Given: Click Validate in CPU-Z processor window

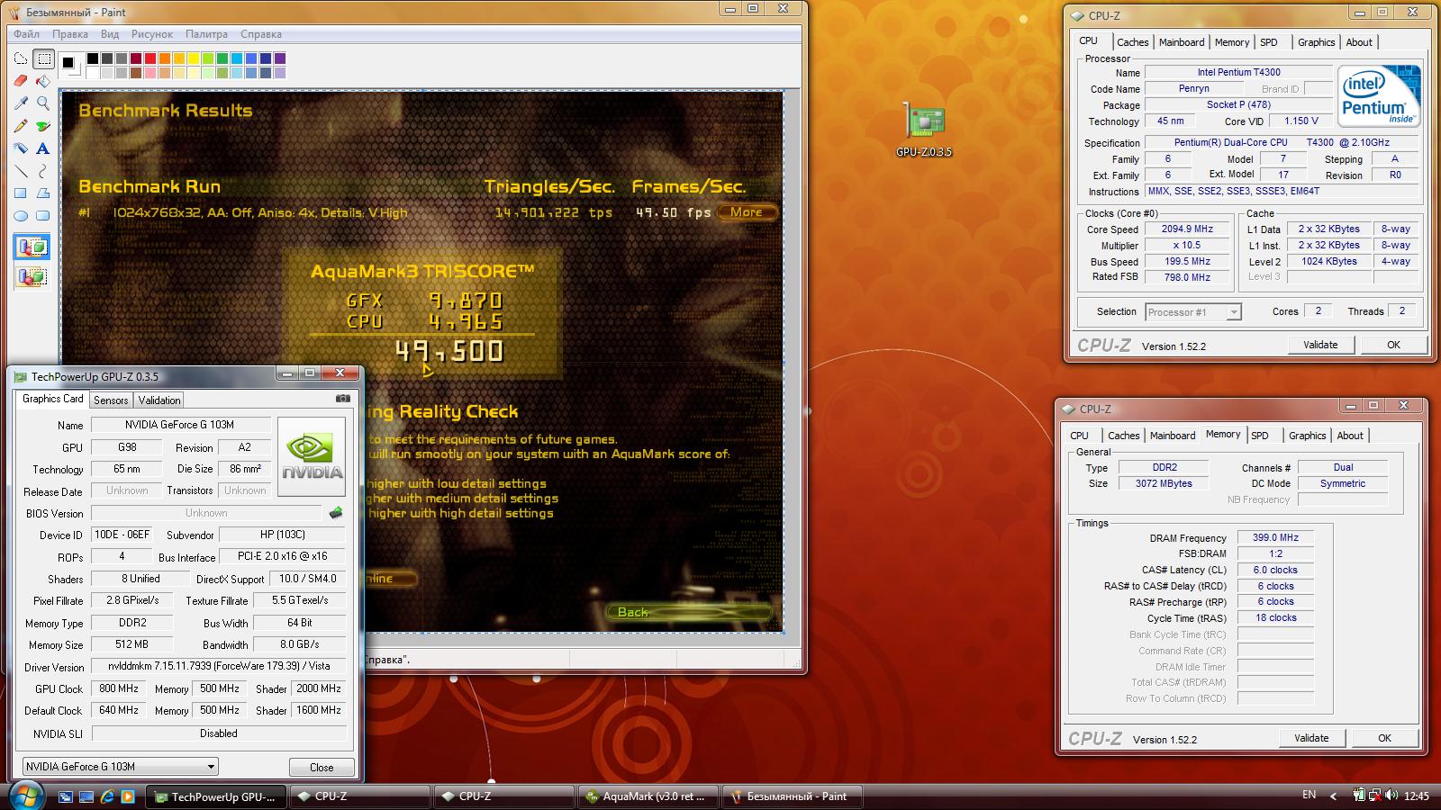Looking at the screenshot, I should click(x=1320, y=345).
